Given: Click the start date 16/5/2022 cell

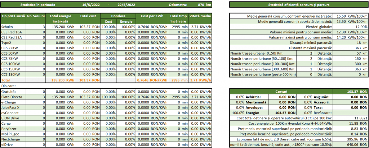Looking at the screenshot, I should [90, 4].
